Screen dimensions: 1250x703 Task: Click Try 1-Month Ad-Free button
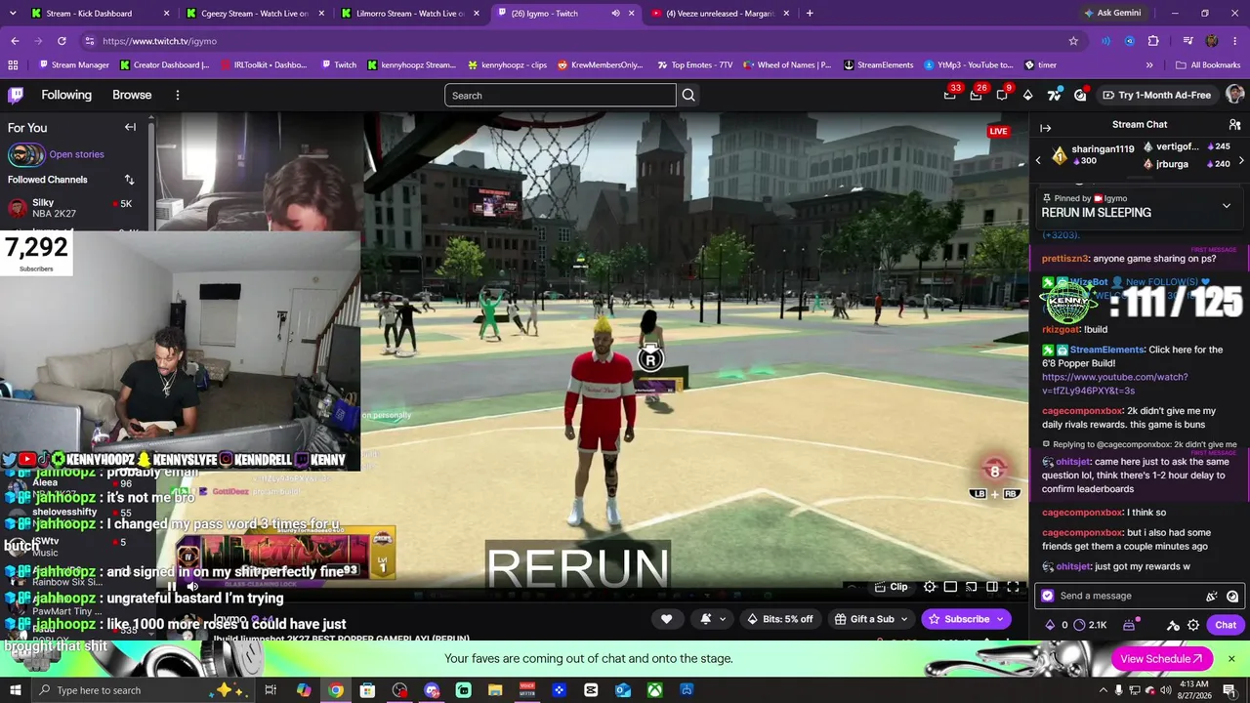tap(1156, 95)
